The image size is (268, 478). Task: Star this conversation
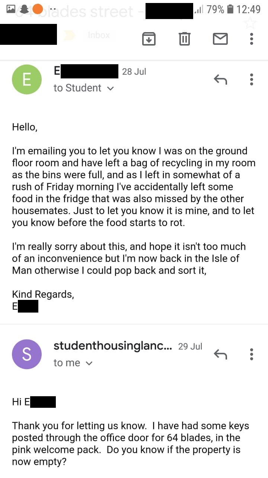pos(251,23)
